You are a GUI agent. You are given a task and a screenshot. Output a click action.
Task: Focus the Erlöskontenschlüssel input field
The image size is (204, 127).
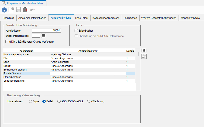[36, 36]
